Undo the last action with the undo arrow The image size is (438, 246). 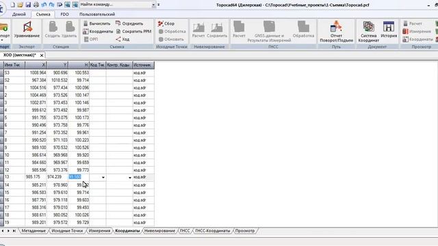[44, 5]
